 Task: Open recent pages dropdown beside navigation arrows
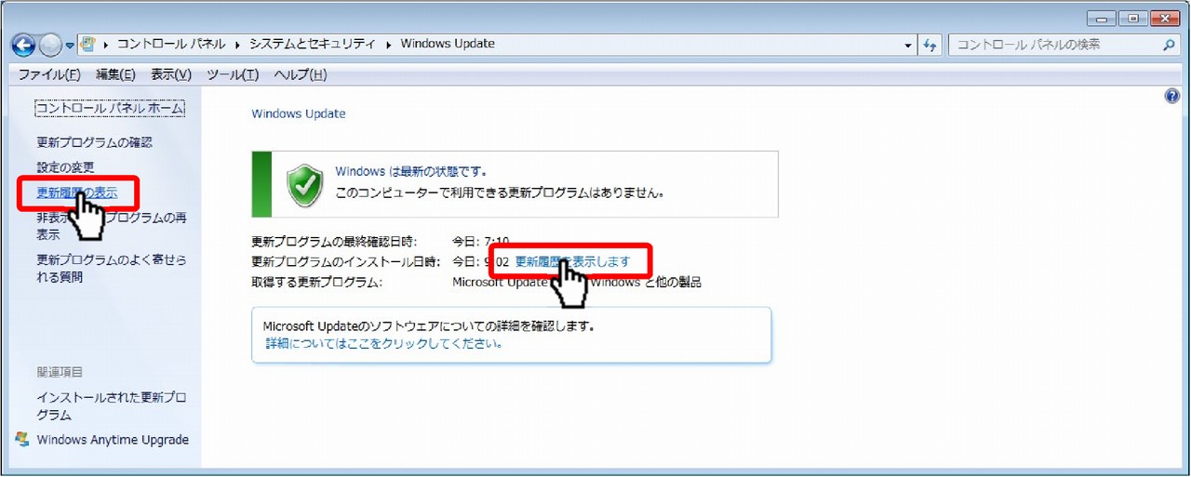click(x=70, y=46)
